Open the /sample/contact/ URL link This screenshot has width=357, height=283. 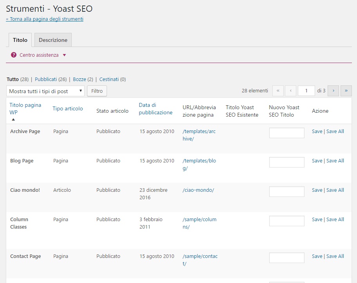click(x=200, y=260)
